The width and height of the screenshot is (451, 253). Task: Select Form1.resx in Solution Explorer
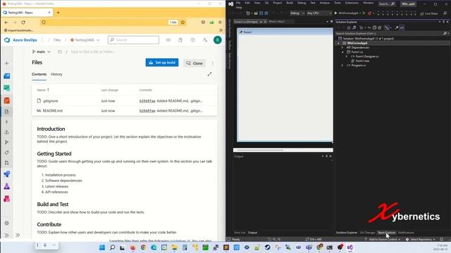pos(362,61)
